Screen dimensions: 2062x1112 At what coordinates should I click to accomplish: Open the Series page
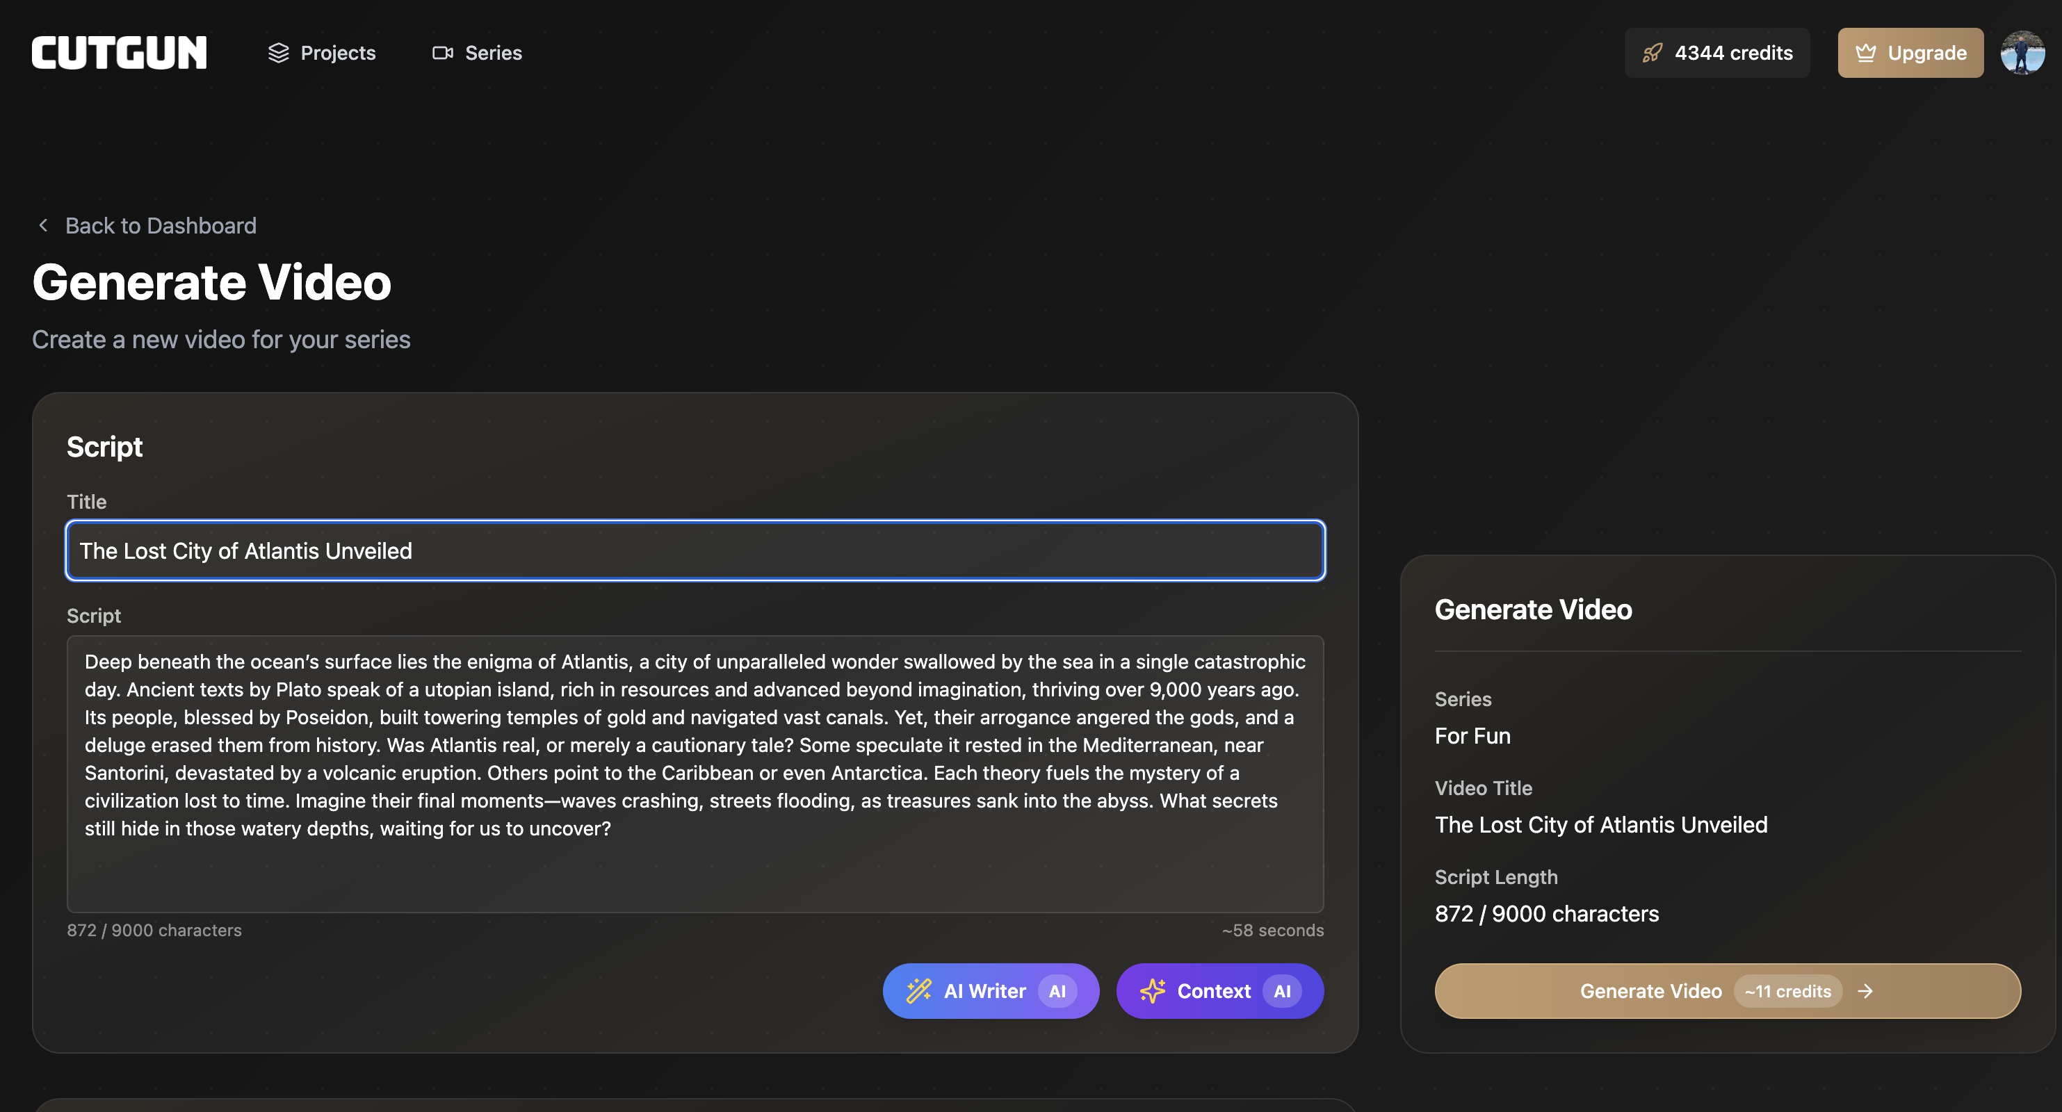coord(477,53)
